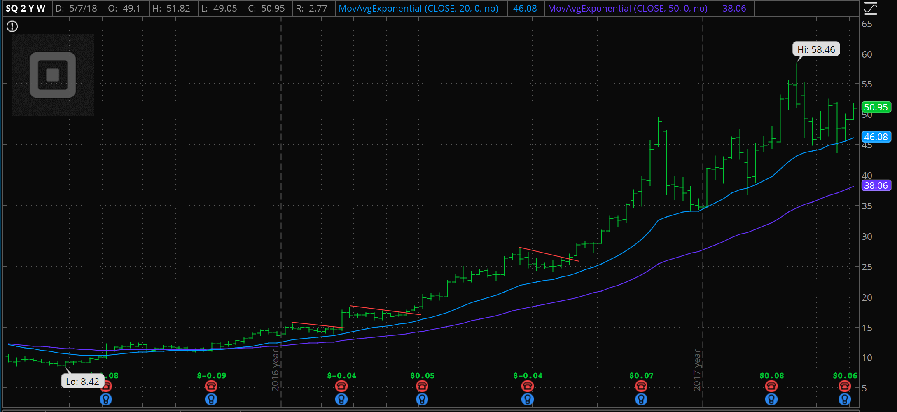Click the blue lightbulb icon under $-0.09

coord(211,399)
